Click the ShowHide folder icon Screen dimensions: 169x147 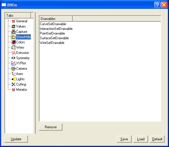(x=14, y=37)
